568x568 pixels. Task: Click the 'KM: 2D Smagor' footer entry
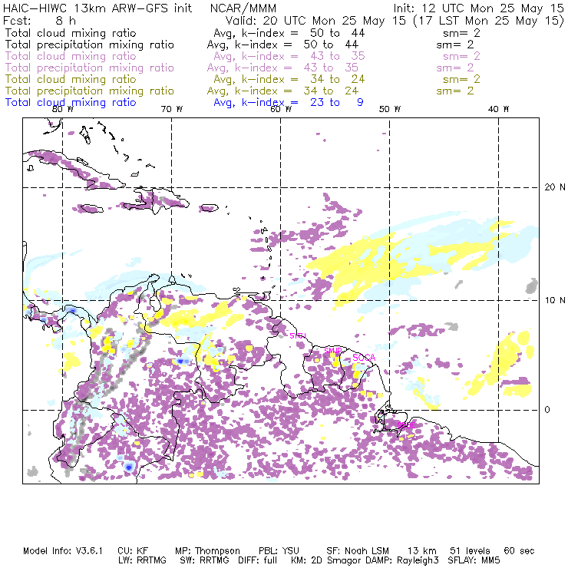(x=325, y=560)
